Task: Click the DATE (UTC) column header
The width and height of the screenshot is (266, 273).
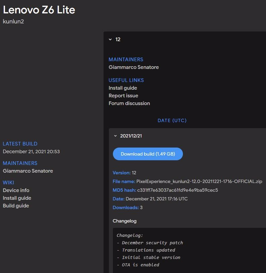Action: [172, 120]
